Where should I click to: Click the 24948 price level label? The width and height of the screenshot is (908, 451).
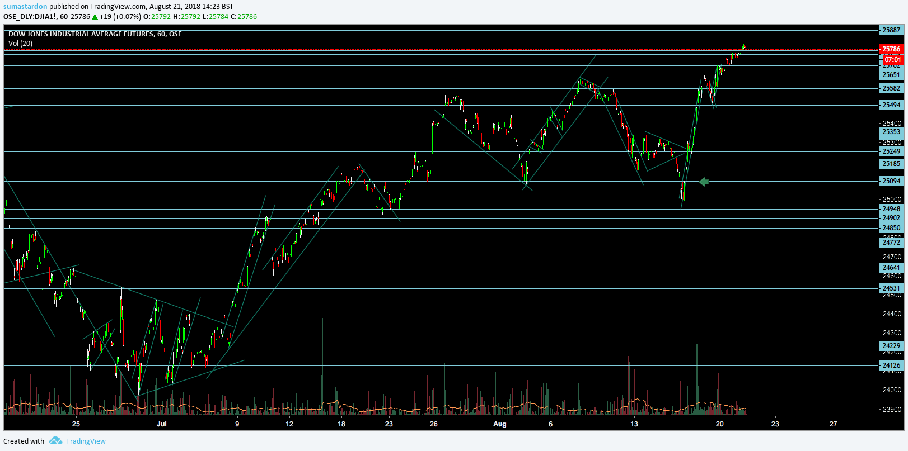pyautogui.click(x=891, y=209)
